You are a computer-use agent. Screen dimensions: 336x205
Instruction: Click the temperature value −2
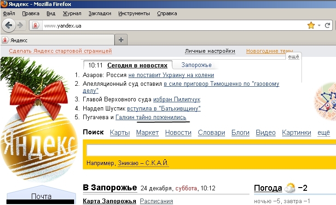point(302,188)
